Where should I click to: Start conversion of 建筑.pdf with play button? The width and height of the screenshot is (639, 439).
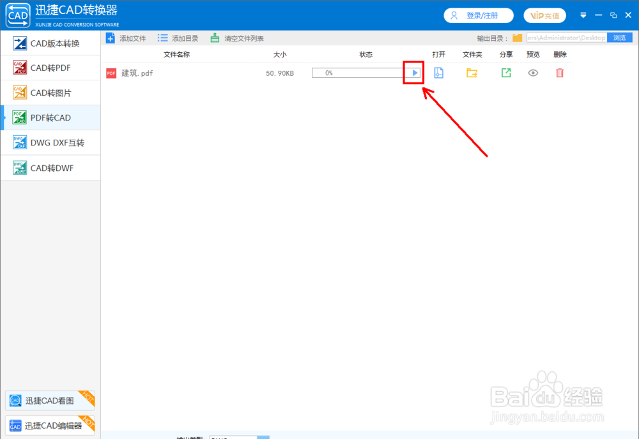tap(415, 73)
